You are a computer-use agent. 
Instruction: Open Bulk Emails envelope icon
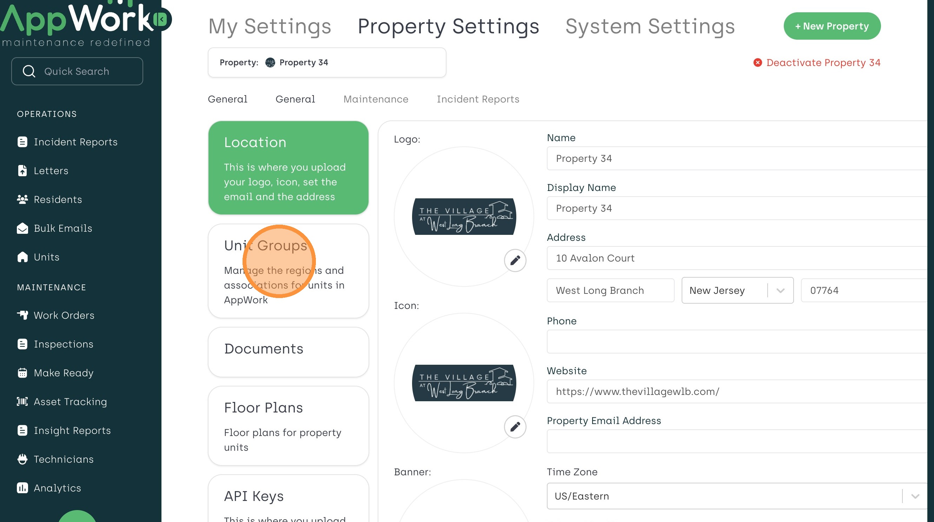[22, 229]
